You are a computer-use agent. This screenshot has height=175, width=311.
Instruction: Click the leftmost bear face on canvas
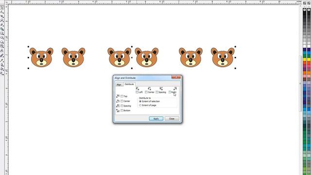(41, 57)
